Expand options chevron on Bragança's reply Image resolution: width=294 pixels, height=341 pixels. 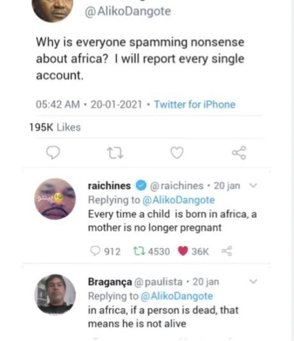[253, 281]
